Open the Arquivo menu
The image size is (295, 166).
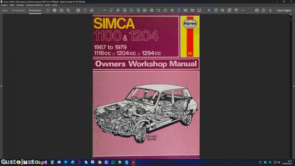coord(4,5)
